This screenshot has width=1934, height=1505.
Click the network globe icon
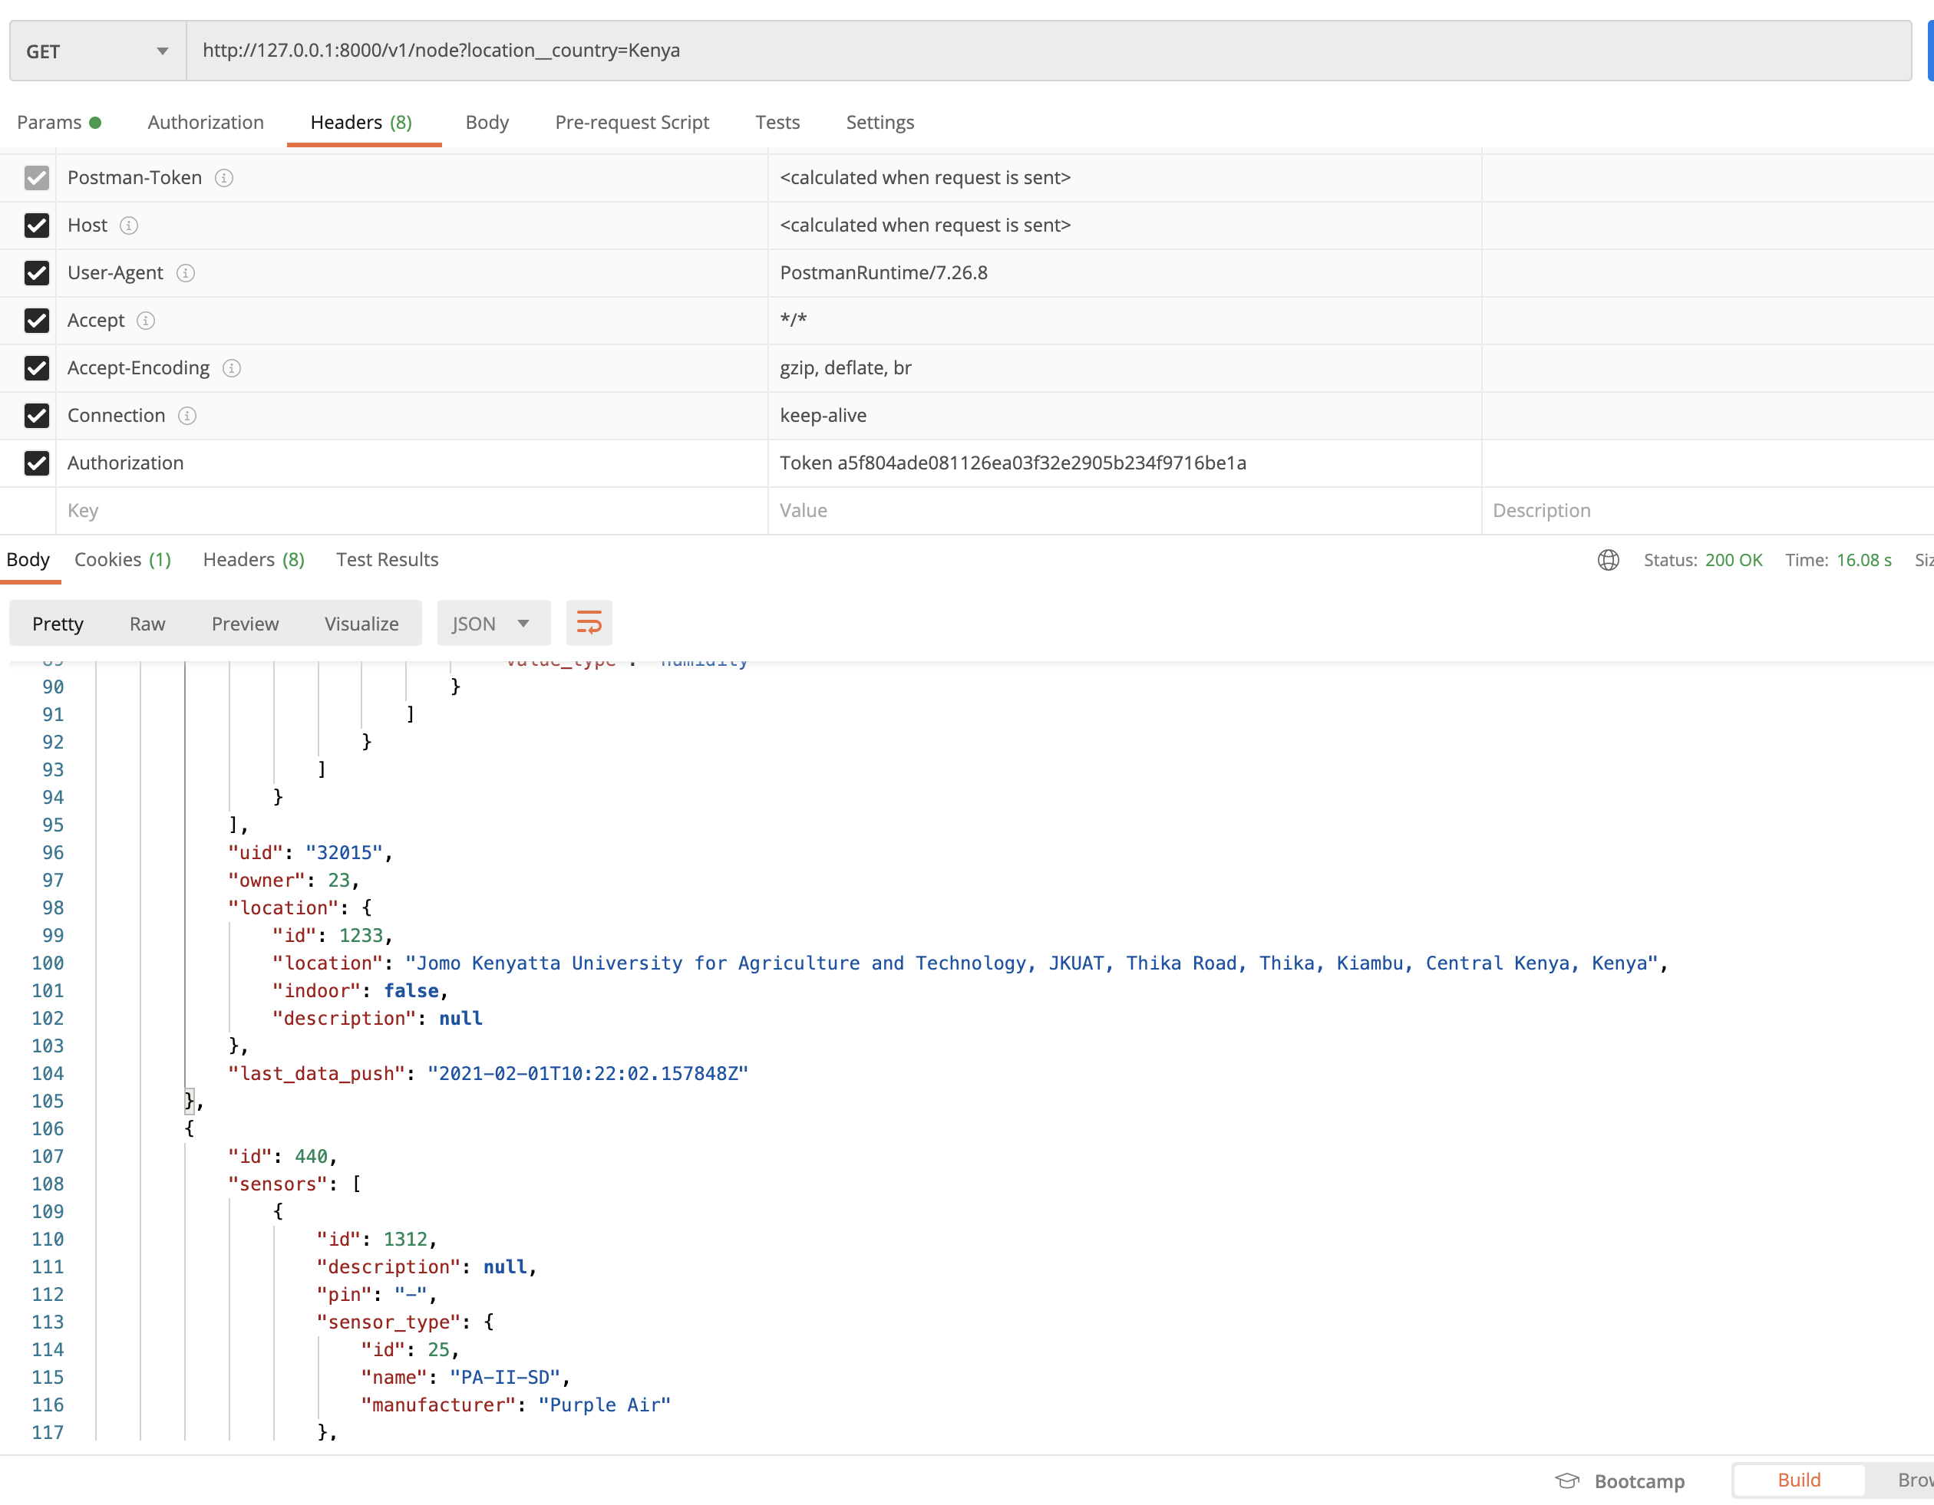coord(1608,561)
